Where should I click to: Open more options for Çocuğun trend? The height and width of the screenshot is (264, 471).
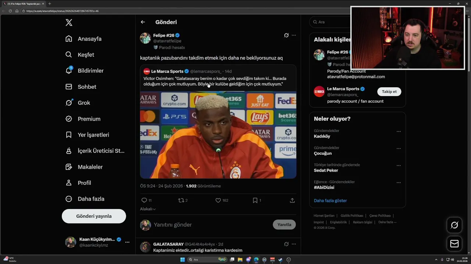pyautogui.click(x=399, y=148)
